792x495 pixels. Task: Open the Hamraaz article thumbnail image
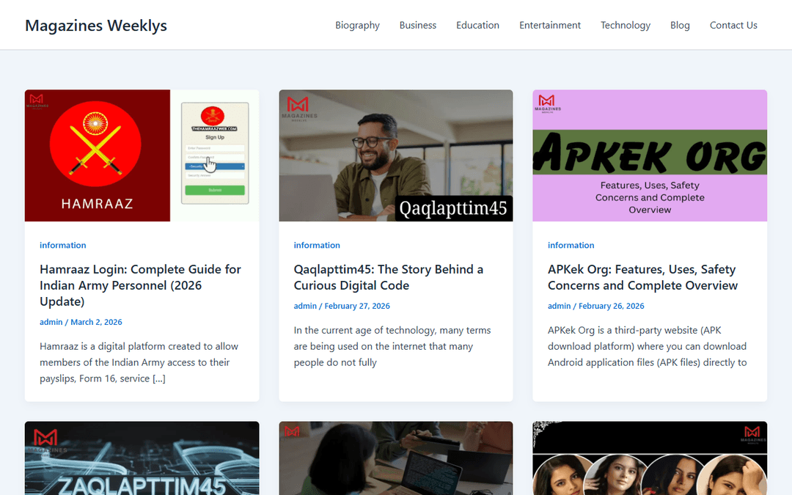pyautogui.click(x=142, y=155)
